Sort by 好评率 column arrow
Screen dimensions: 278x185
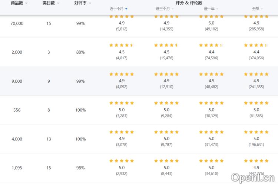click(90, 3)
